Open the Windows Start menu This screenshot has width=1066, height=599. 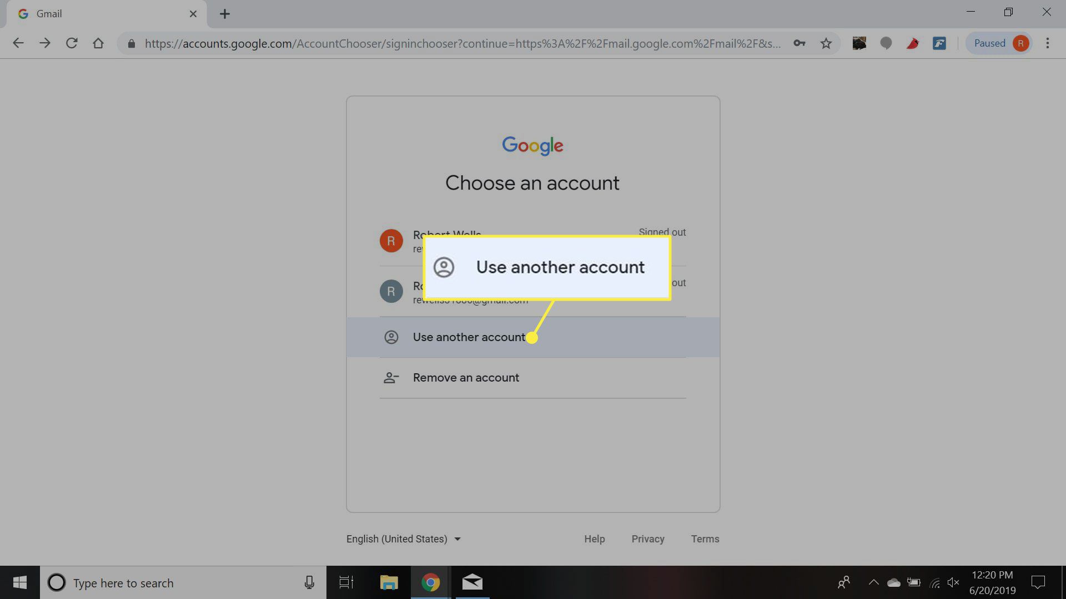[20, 582]
